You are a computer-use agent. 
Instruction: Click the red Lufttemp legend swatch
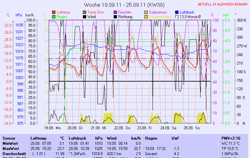tap(54, 12)
